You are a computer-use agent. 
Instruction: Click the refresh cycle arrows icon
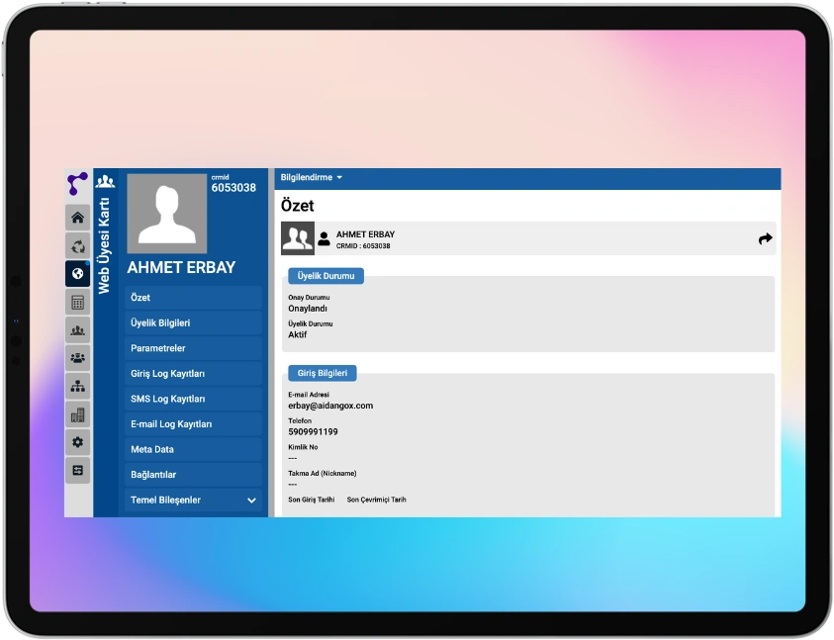coord(77,245)
